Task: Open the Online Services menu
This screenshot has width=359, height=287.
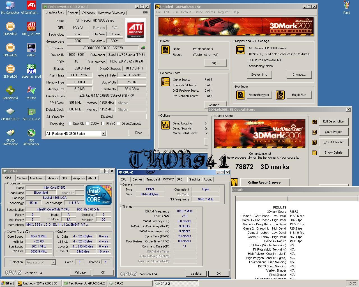Action: [x=204, y=12]
